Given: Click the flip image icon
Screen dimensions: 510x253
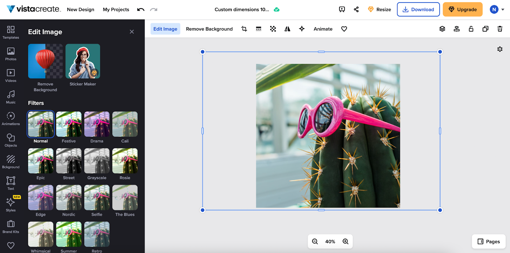Looking at the screenshot, I should pos(287,29).
